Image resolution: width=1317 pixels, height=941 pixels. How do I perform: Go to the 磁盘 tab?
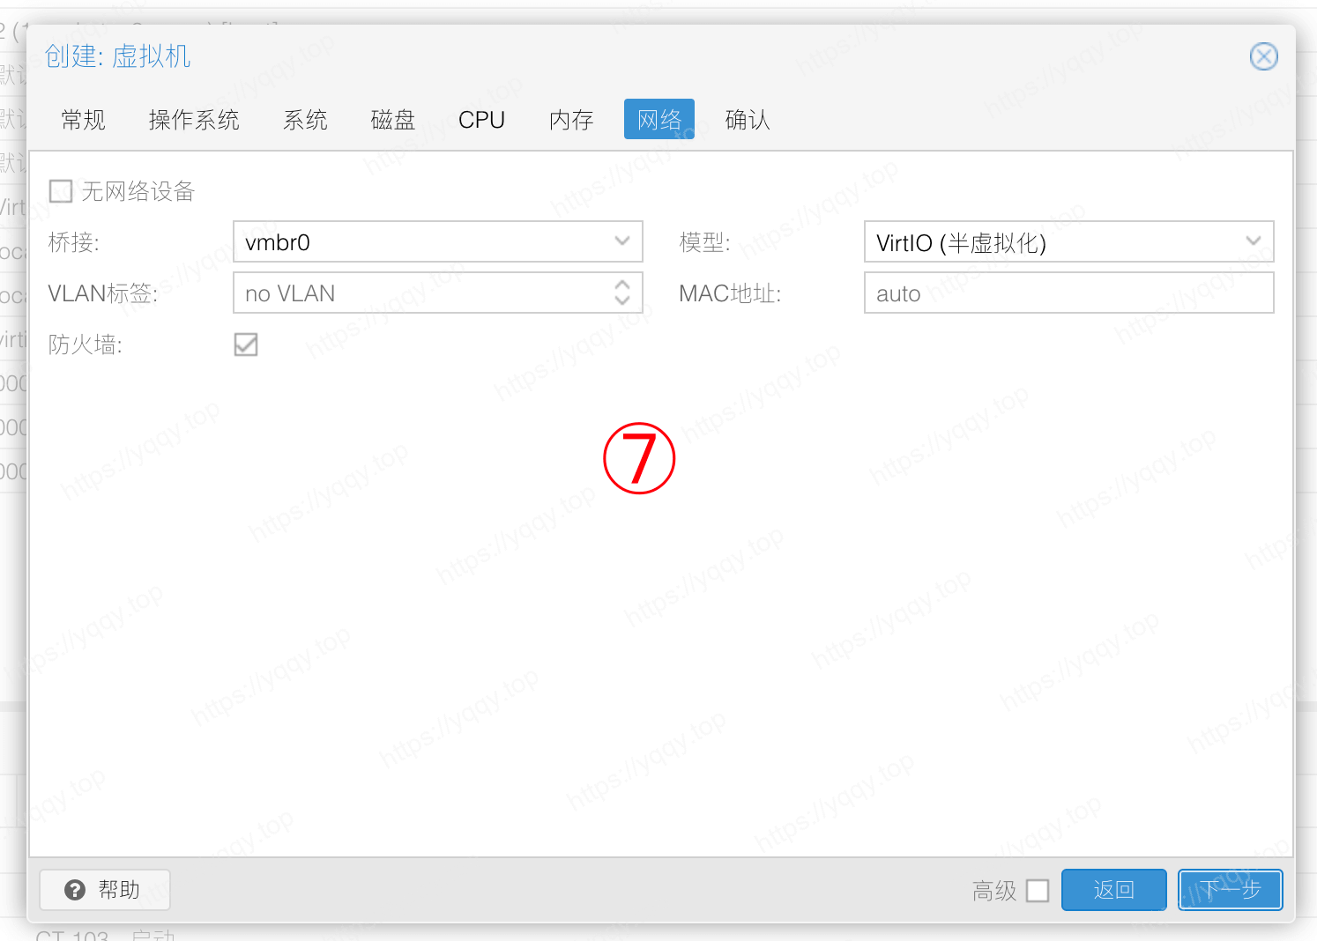pos(393,120)
